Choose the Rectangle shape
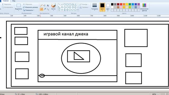The height and width of the screenshot is (95, 169). 67,4
